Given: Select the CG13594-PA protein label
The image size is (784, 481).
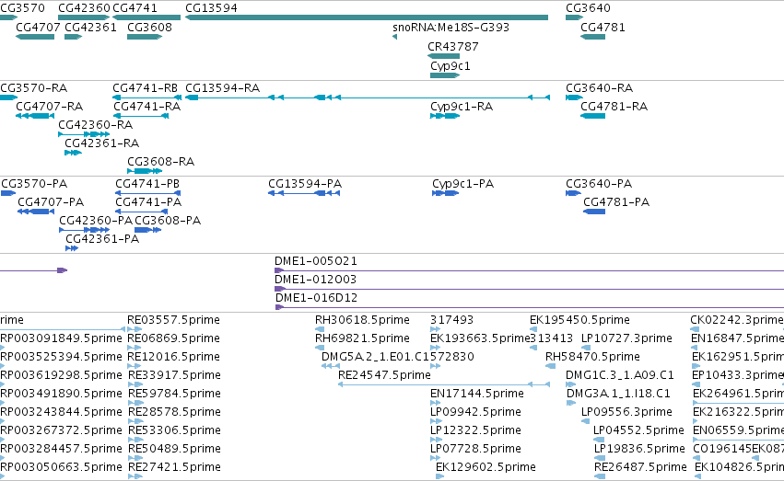Looking at the screenshot, I should [x=305, y=184].
